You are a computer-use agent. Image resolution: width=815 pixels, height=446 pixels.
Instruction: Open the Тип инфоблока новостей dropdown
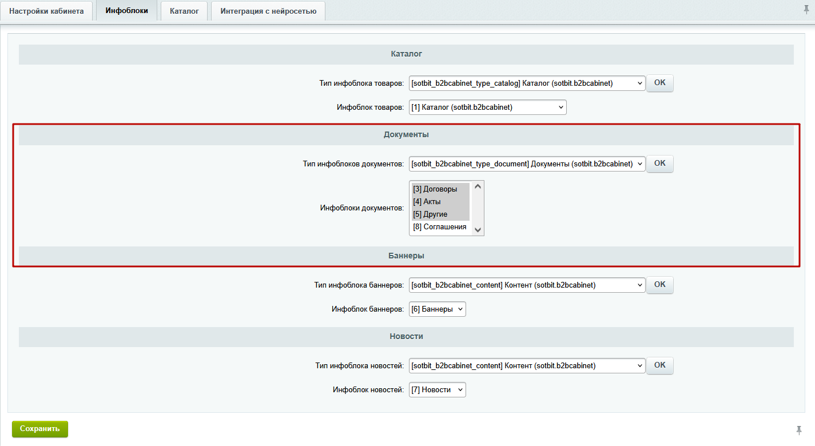click(527, 365)
